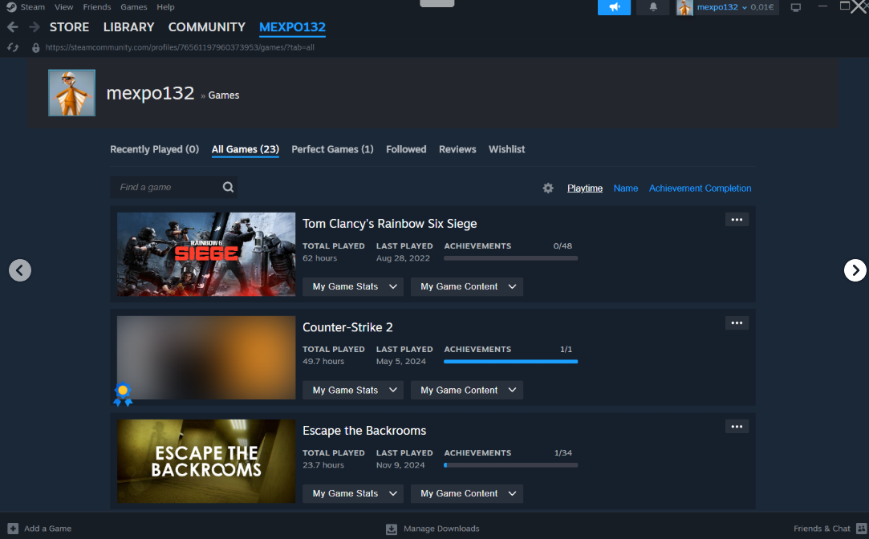The image size is (869, 539).
Task: Open mexpo132 large profile avatar
Action: coord(71,92)
